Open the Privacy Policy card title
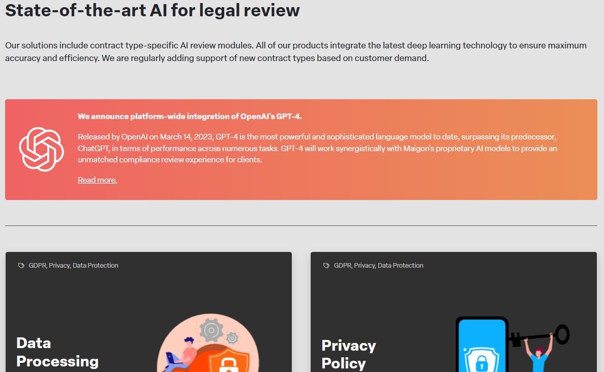Viewport: 604px width, 372px height. tap(349, 354)
